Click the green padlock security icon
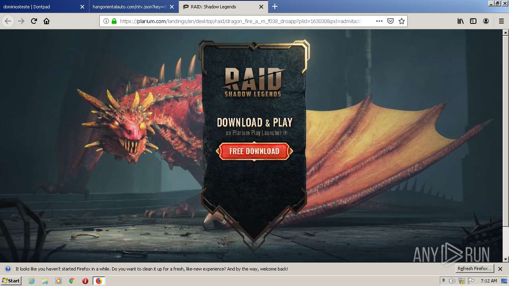This screenshot has width=509, height=286. (114, 21)
